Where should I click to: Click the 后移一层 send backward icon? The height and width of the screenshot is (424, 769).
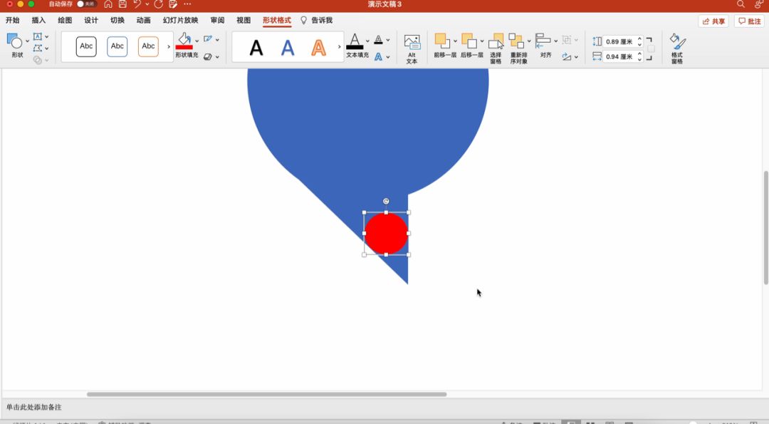pyautogui.click(x=469, y=41)
